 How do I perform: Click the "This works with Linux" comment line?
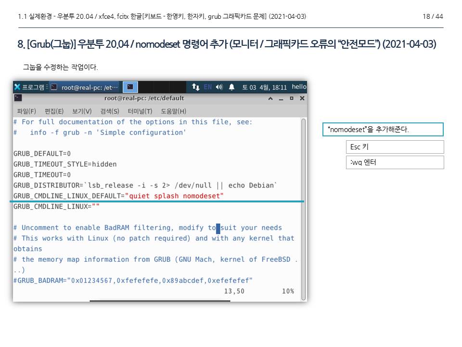pyautogui.click(x=154, y=239)
